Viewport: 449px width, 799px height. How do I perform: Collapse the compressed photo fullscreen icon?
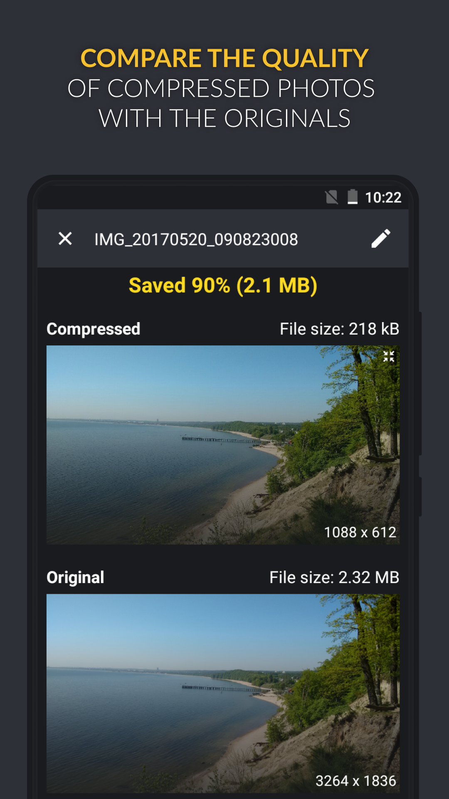point(389,356)
